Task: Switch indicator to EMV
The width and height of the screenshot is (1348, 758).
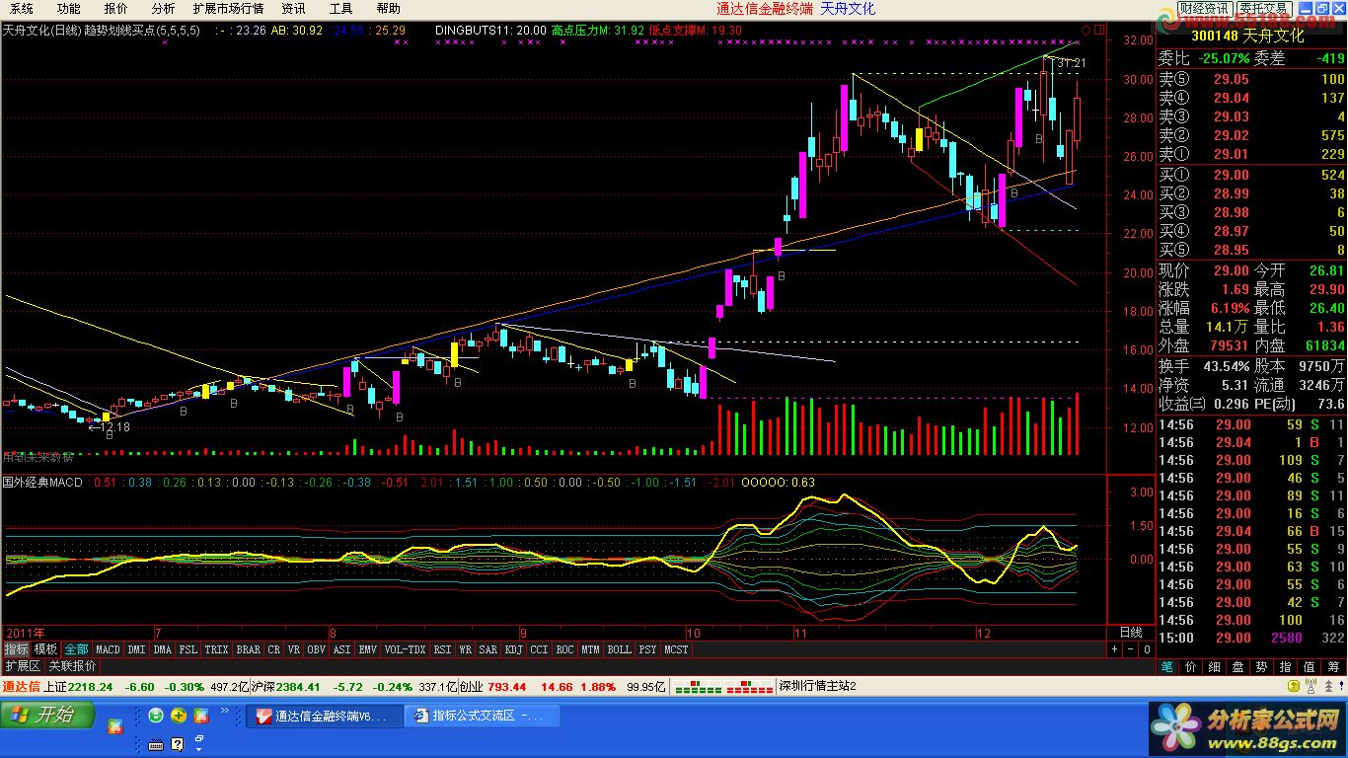Action: pyautogui.click(x=367, y=649)
